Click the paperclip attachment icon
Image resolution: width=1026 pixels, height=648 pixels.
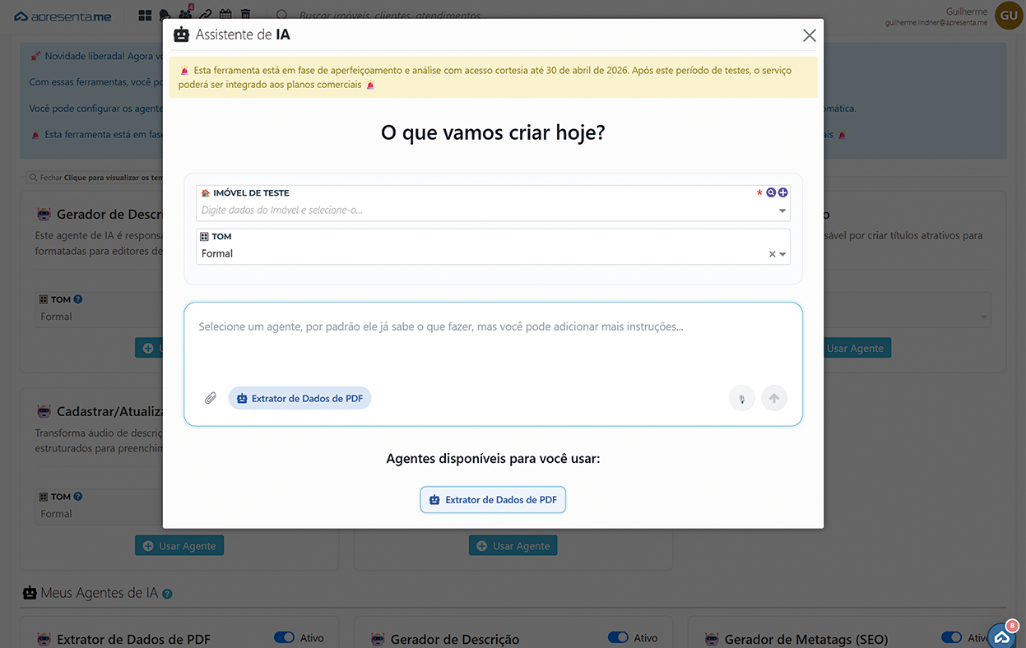[211, 398]
